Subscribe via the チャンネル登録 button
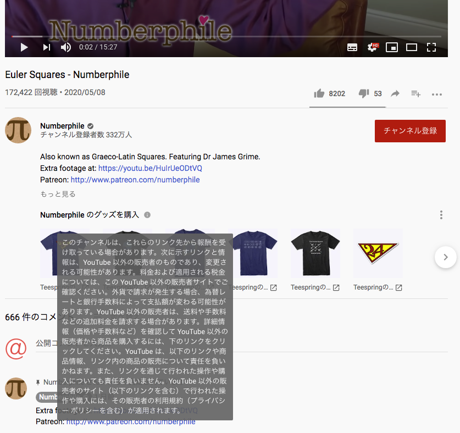The height and width of the screenshot is (433, 460). (410, 131)
